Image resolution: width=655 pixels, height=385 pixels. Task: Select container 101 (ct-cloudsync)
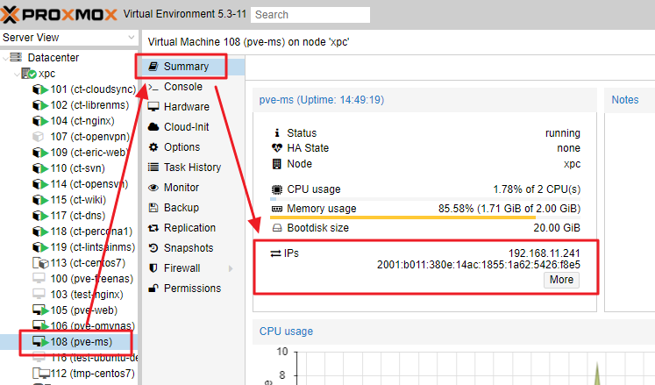tap(93, 89)
